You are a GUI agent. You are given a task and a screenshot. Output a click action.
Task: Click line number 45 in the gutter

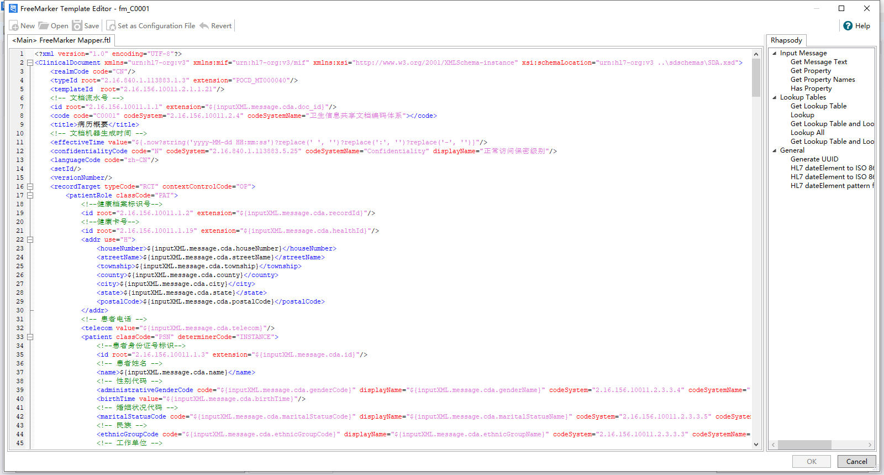coord(20,443)
